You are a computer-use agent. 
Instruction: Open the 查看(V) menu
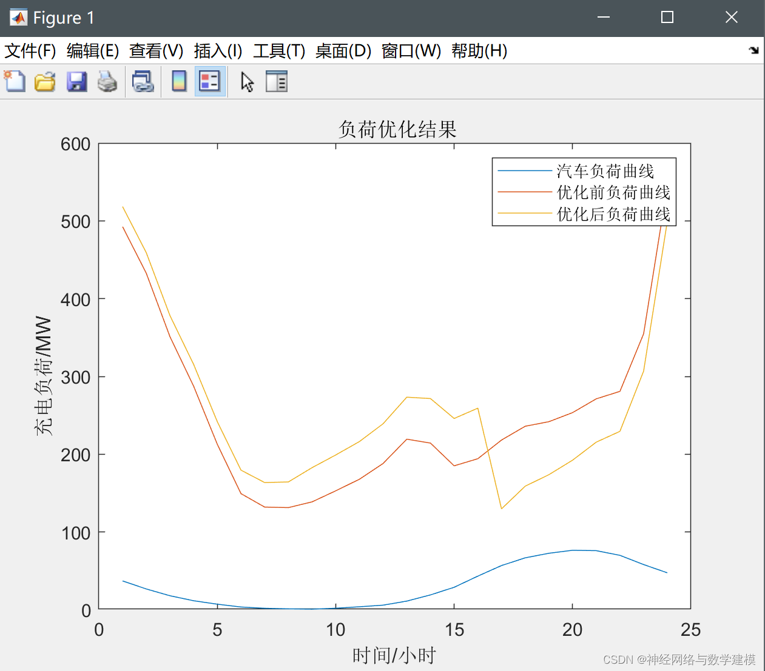pos(157,51)
